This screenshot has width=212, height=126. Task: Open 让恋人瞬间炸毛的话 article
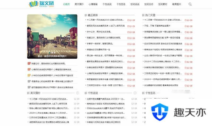(x=163, y=56)
